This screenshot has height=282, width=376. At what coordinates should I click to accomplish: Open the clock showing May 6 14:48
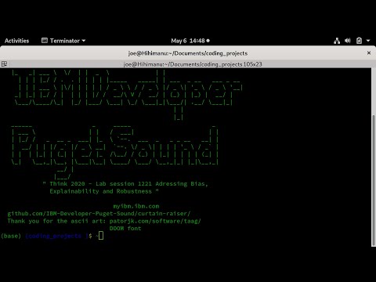[x=190, y=41]
